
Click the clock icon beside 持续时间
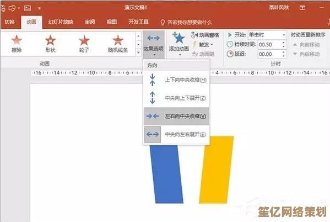(230, 45)
